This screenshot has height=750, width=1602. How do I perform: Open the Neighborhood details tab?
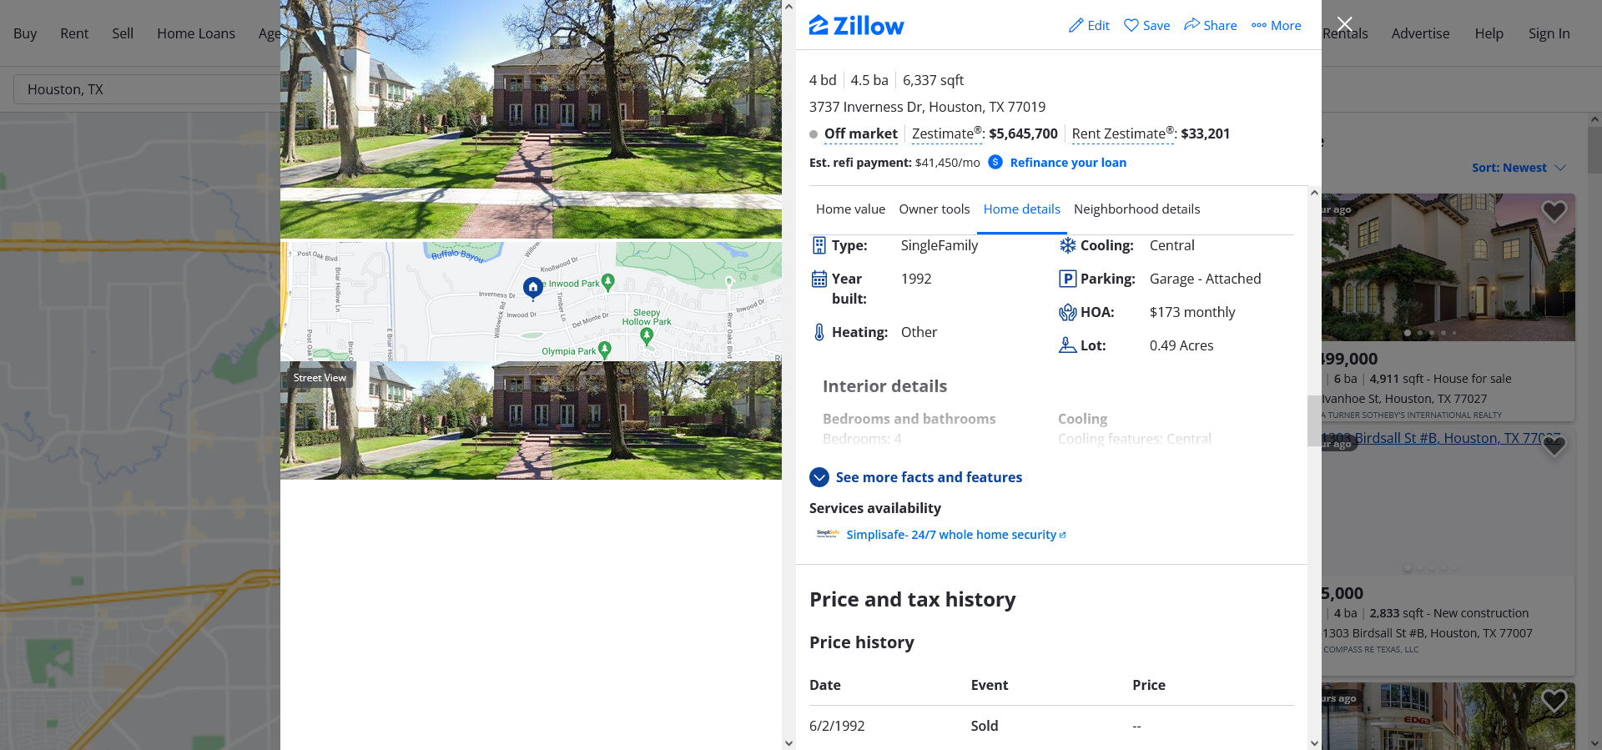tap(1136, 209)
